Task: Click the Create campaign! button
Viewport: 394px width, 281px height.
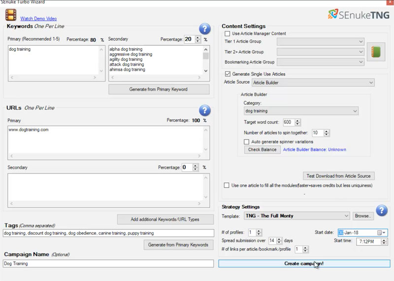Action: [x=304, y=263]
